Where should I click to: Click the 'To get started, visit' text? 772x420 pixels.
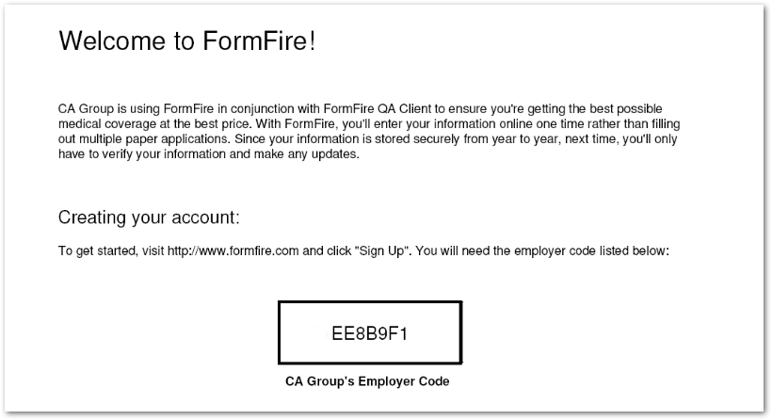coord(111,251)
